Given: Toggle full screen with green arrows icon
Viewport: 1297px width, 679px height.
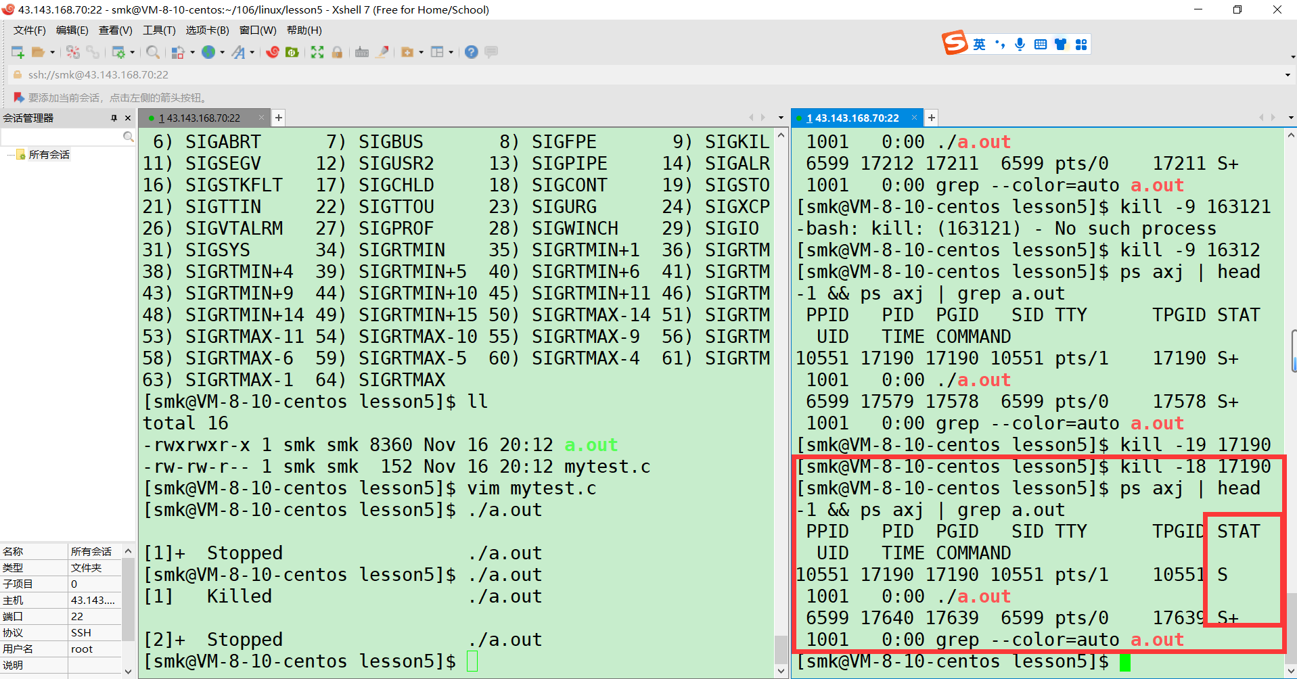Looking at the screenshot, I should click(x=317, y=52).
